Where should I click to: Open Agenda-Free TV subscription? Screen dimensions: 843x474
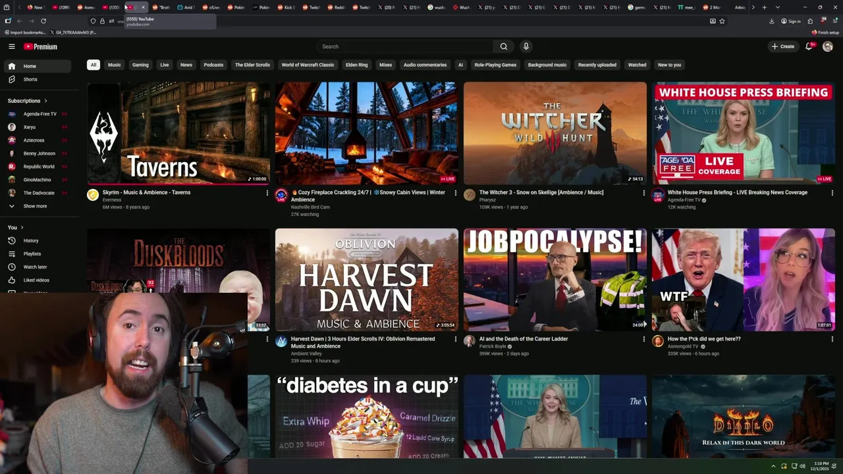pos(38,114)
